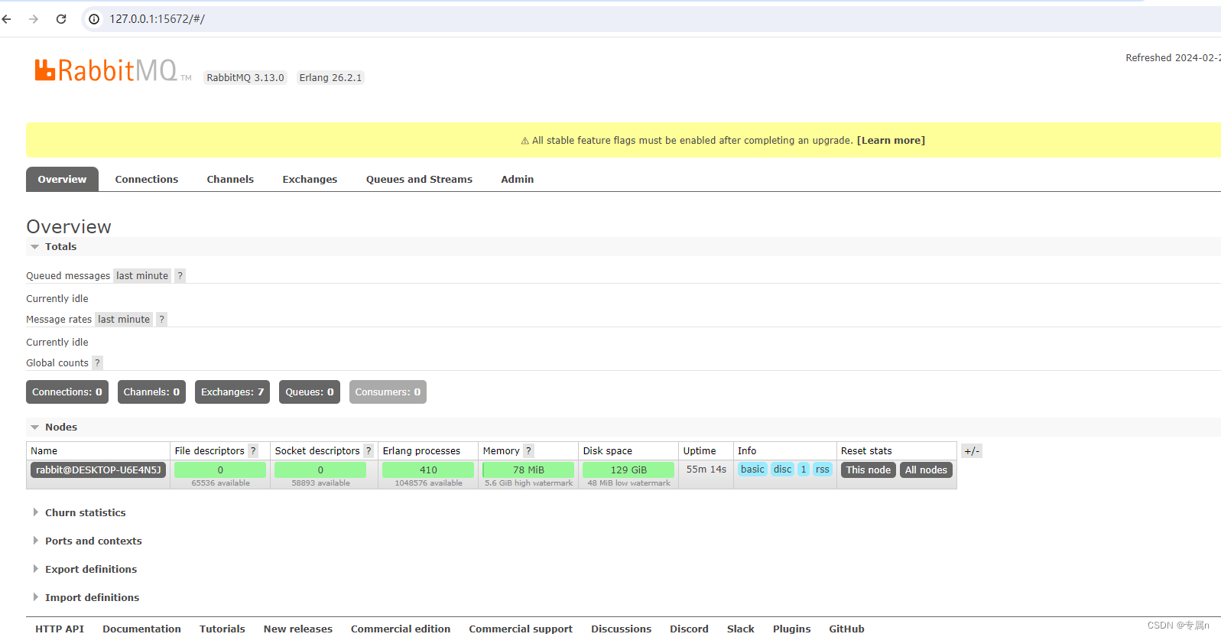Screen dimensions: 1221x637
Task: Open the Admin tab
Action: click(518, 180)
